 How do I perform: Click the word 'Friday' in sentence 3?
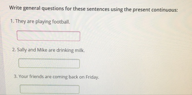click(92, 77)
